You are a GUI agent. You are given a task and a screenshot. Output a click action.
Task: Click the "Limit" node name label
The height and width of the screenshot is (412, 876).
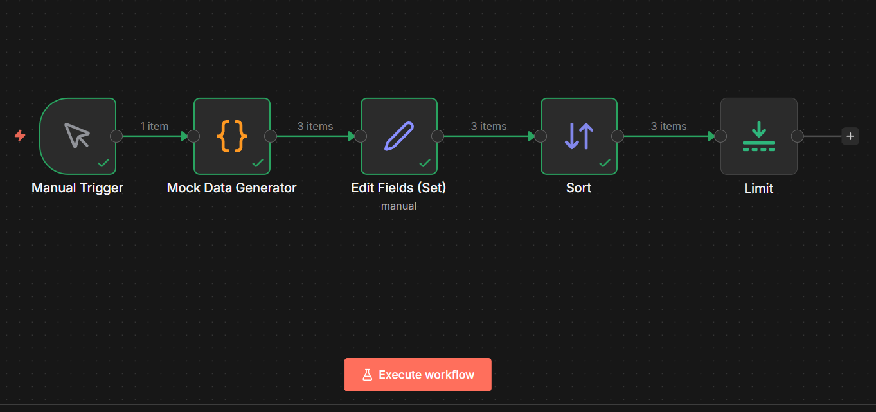[759, 189]
